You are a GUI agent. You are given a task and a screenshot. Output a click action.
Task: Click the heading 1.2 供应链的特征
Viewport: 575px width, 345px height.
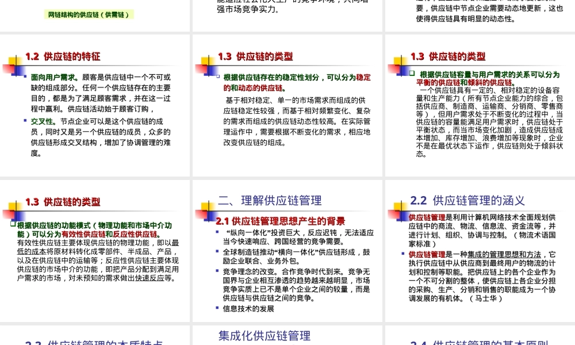coord(63,56)
